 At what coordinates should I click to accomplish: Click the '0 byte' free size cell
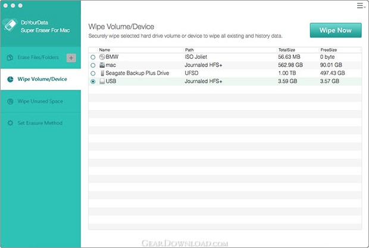click(327, 57)
